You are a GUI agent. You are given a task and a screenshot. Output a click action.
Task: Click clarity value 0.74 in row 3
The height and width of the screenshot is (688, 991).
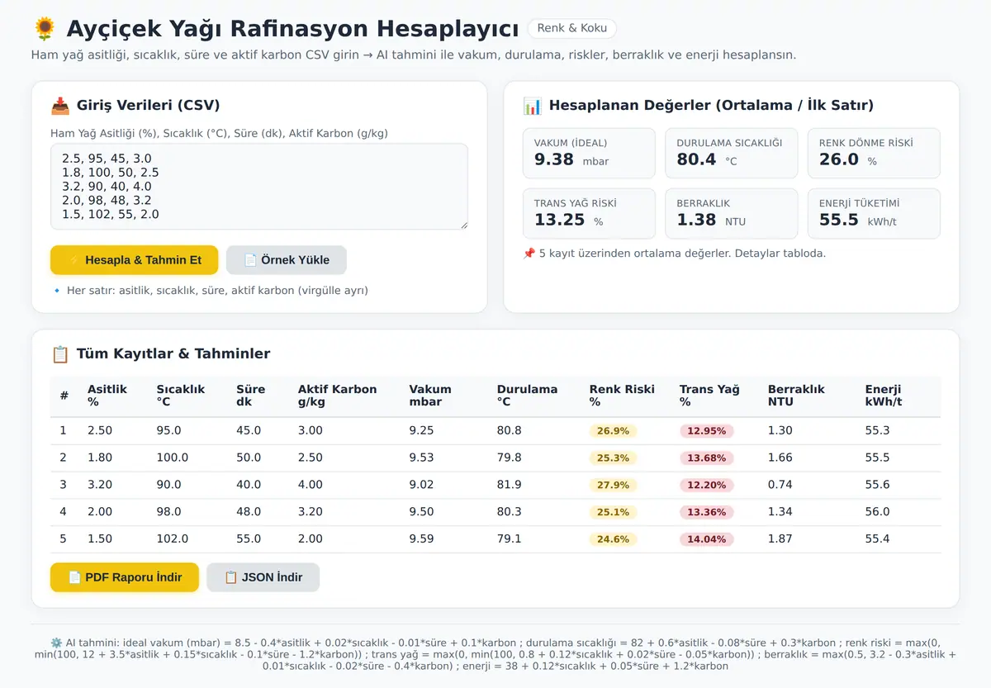click(780, 485)
